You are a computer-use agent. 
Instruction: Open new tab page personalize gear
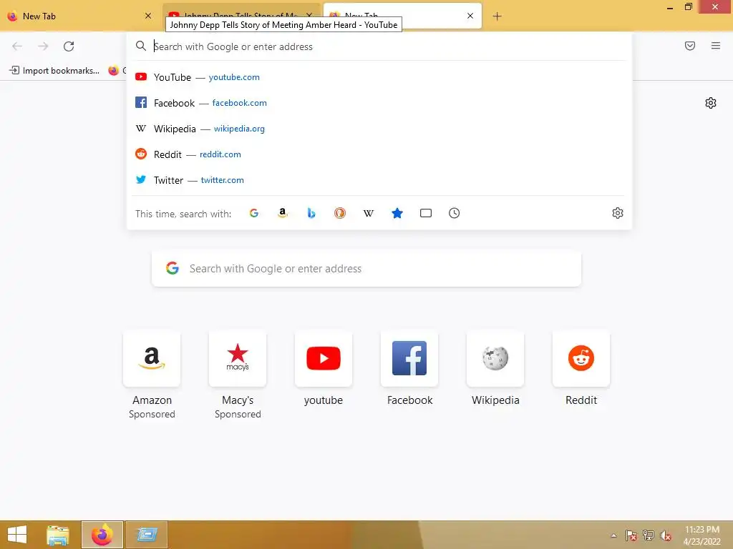pyautogui.click(x=711, y=103)
